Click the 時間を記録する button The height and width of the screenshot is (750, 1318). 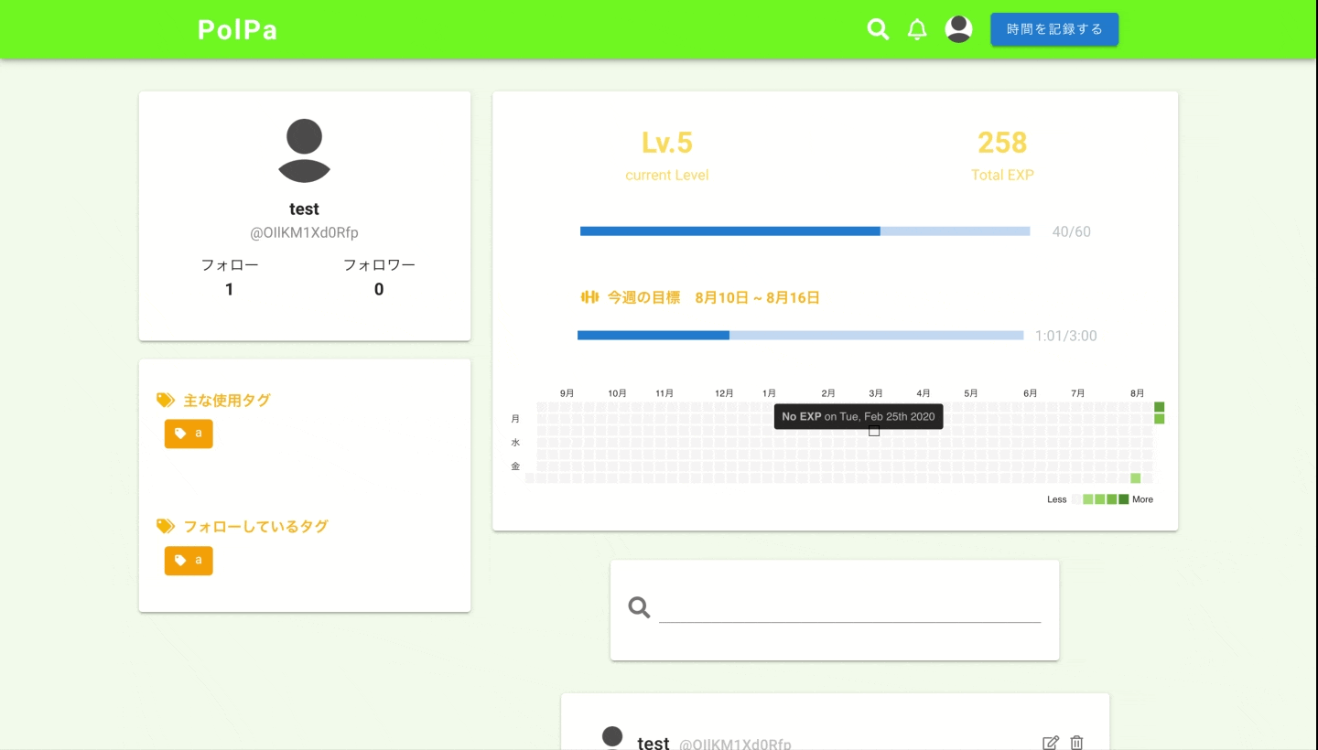click(x=1054, y=29)
